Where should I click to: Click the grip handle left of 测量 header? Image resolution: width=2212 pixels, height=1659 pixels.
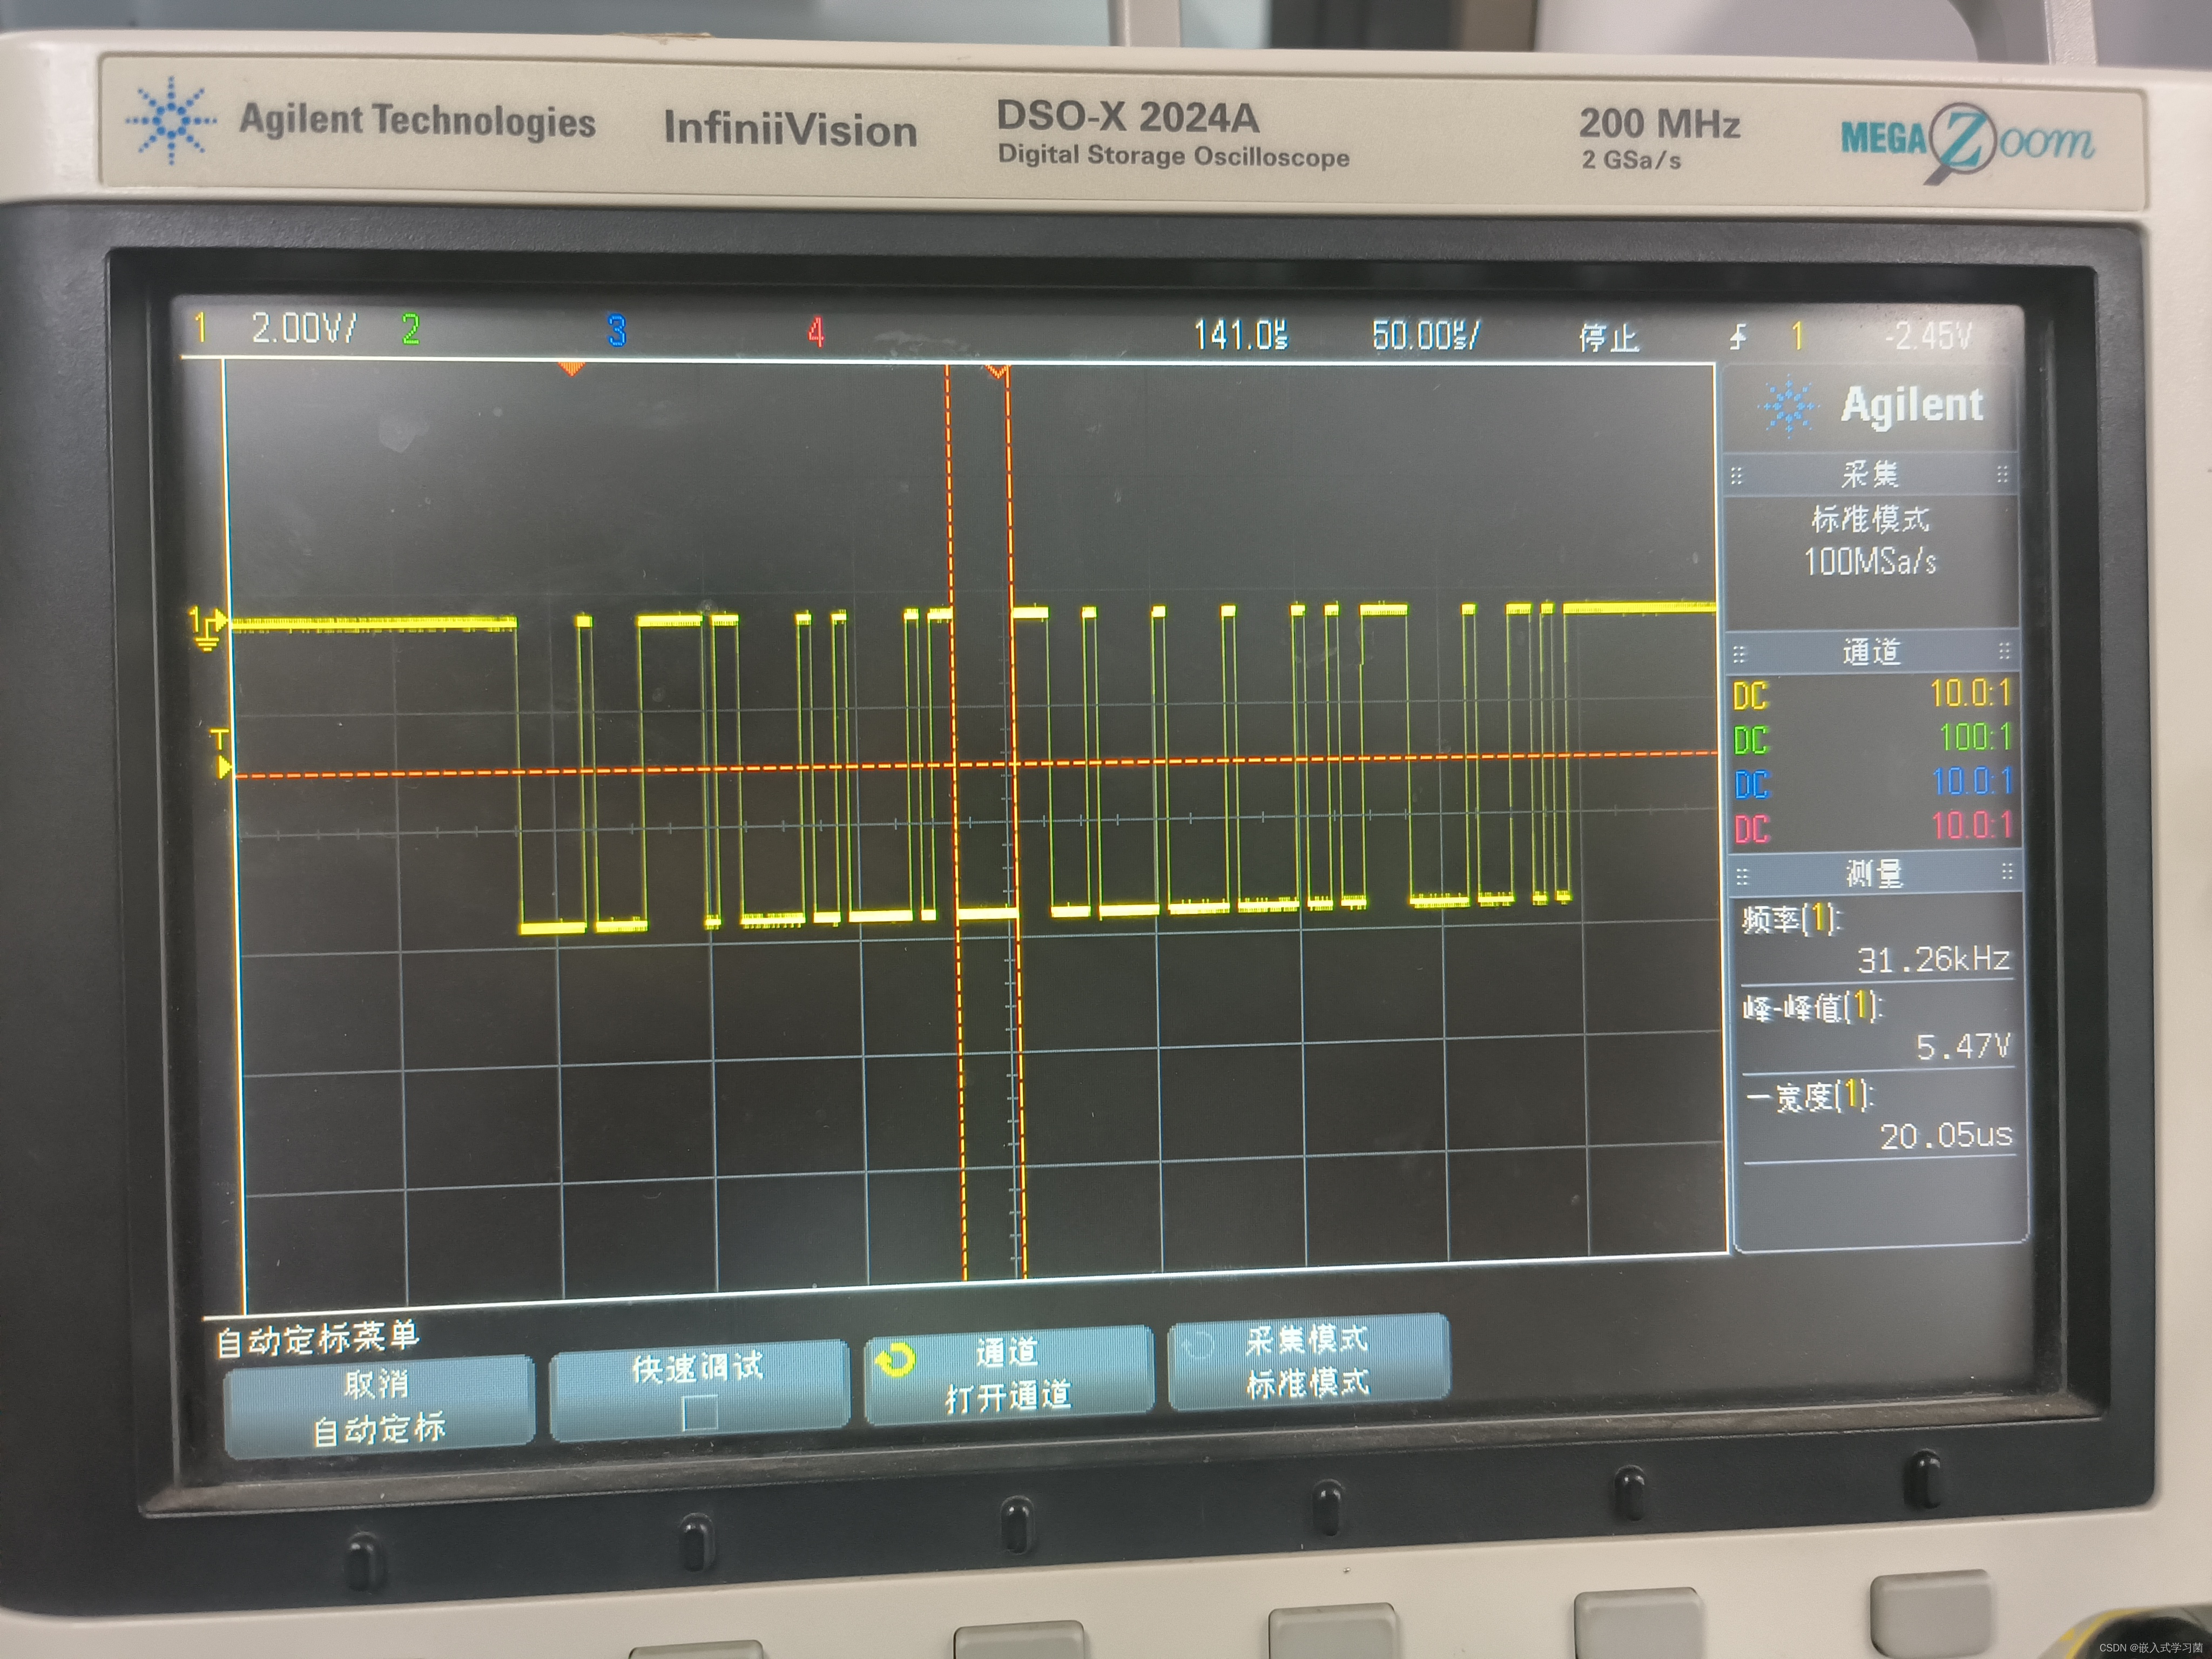tap(1742, 876)
